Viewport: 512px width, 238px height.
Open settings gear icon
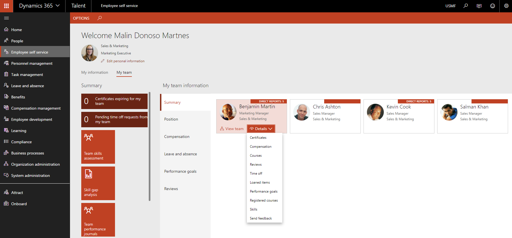click(x=506, y=6)
